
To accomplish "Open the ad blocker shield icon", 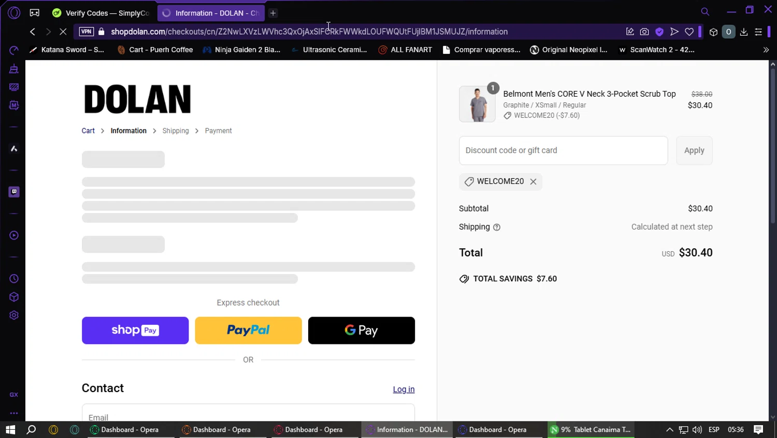I will pyautogui.click(x=659, y=32).
